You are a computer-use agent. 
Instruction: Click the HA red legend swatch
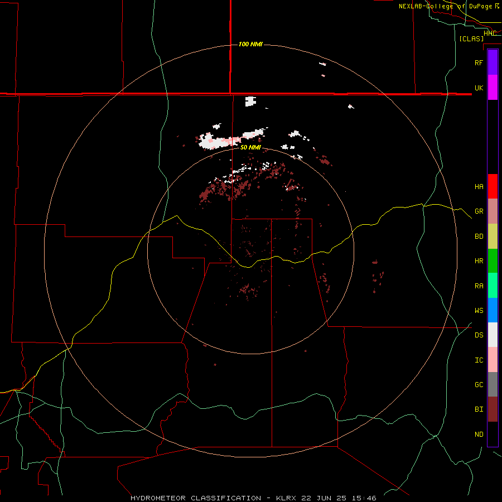tap(493, 186)
